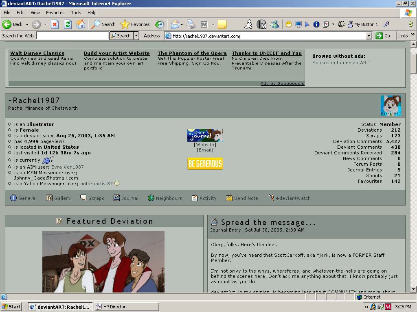Viewport: 417px width, 312px height.
Task: Expand hidden system tray icons chevron
Action: (367, 307)
